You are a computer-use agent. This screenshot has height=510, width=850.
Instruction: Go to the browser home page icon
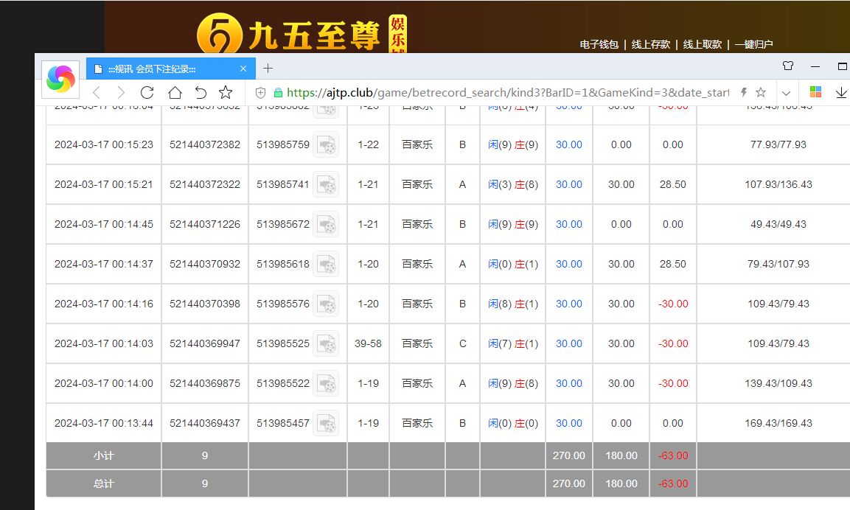pyautogui.click(x=174, y=92)
